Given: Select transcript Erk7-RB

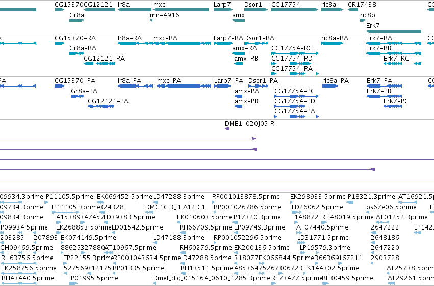Looking at the screenshot, I should tap(378, 48).
